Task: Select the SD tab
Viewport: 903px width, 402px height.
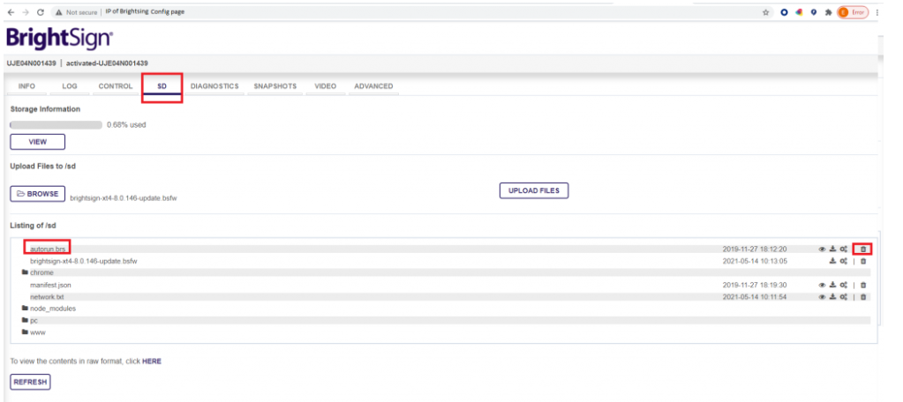Action: point(162,86)
